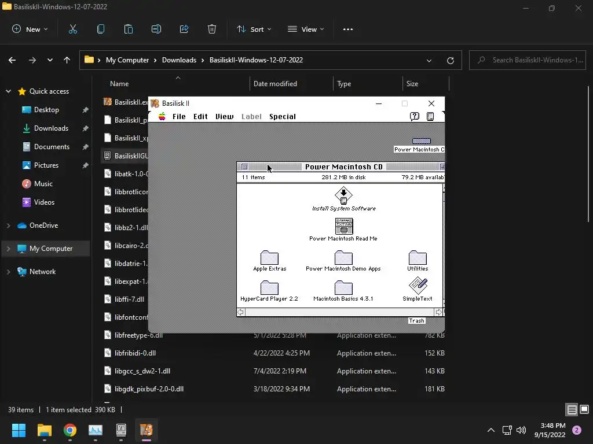Screen dimensions: 593x444
Task: Open the Mac Special menu
Action: tap(283, 116)
